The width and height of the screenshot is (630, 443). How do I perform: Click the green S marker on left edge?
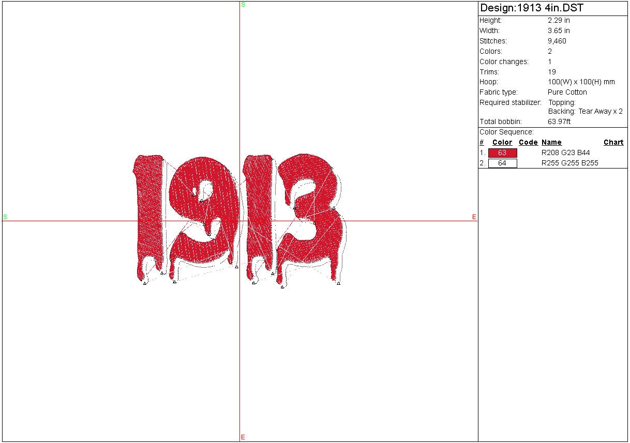(x=5, y=217)
